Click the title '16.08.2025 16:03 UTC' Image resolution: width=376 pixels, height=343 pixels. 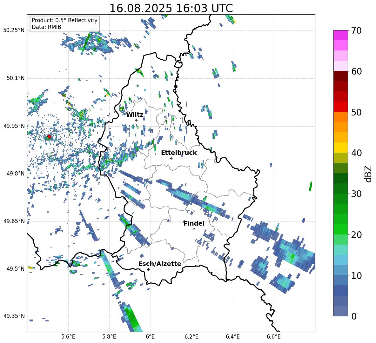pyautogui.click(x=171, y=8)
